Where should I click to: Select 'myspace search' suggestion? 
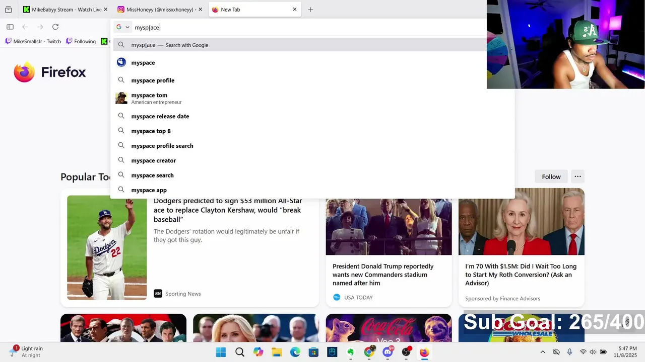[312, 175]
